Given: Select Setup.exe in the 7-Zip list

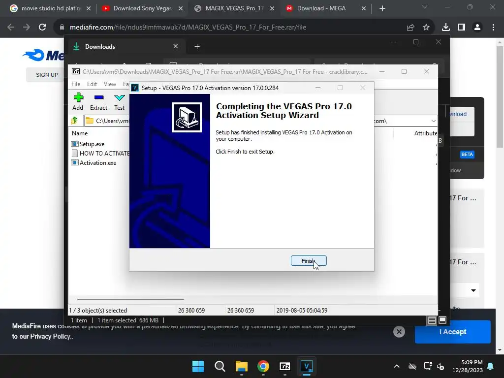Looking at the screenshot, I should coord(92,144).
